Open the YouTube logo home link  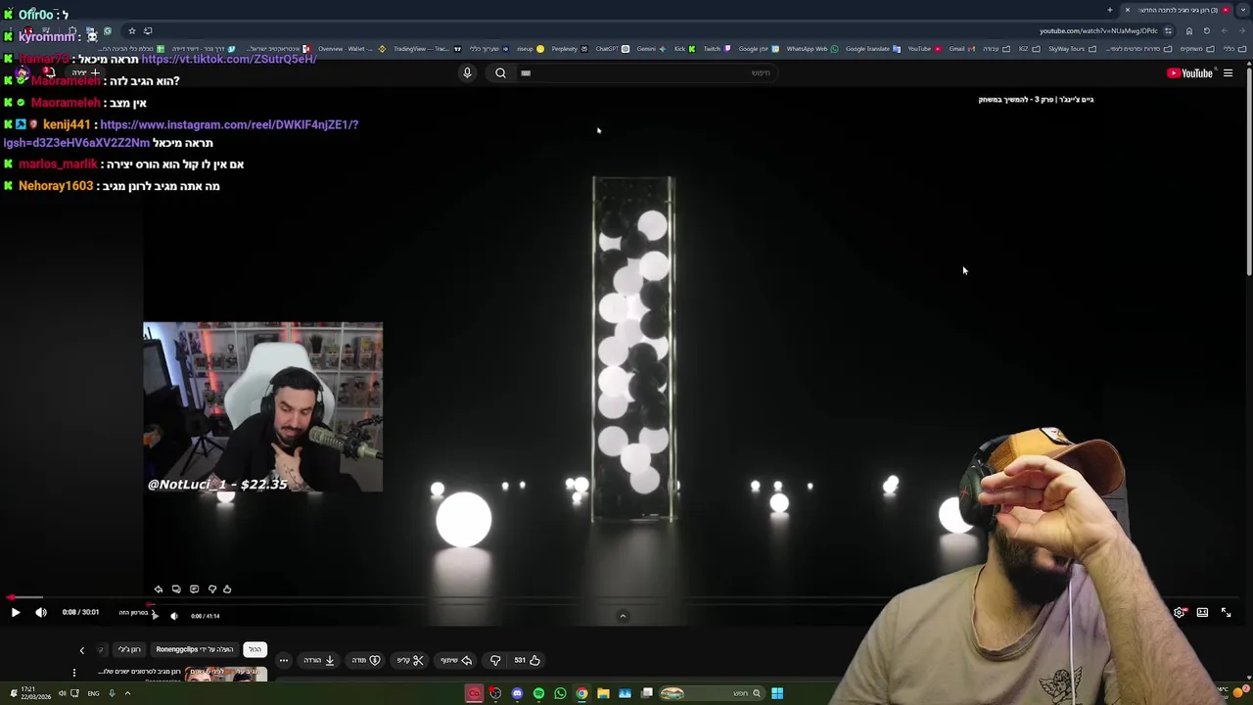1190,72
